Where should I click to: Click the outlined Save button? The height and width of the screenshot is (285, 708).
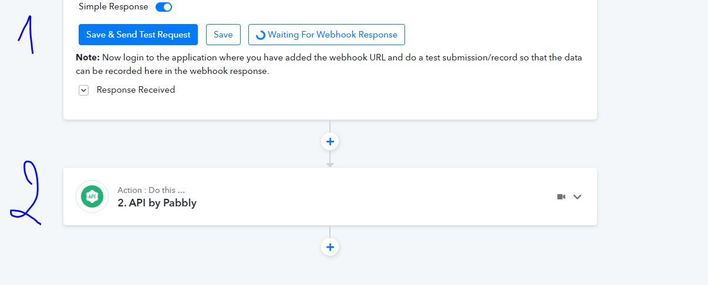223,35
